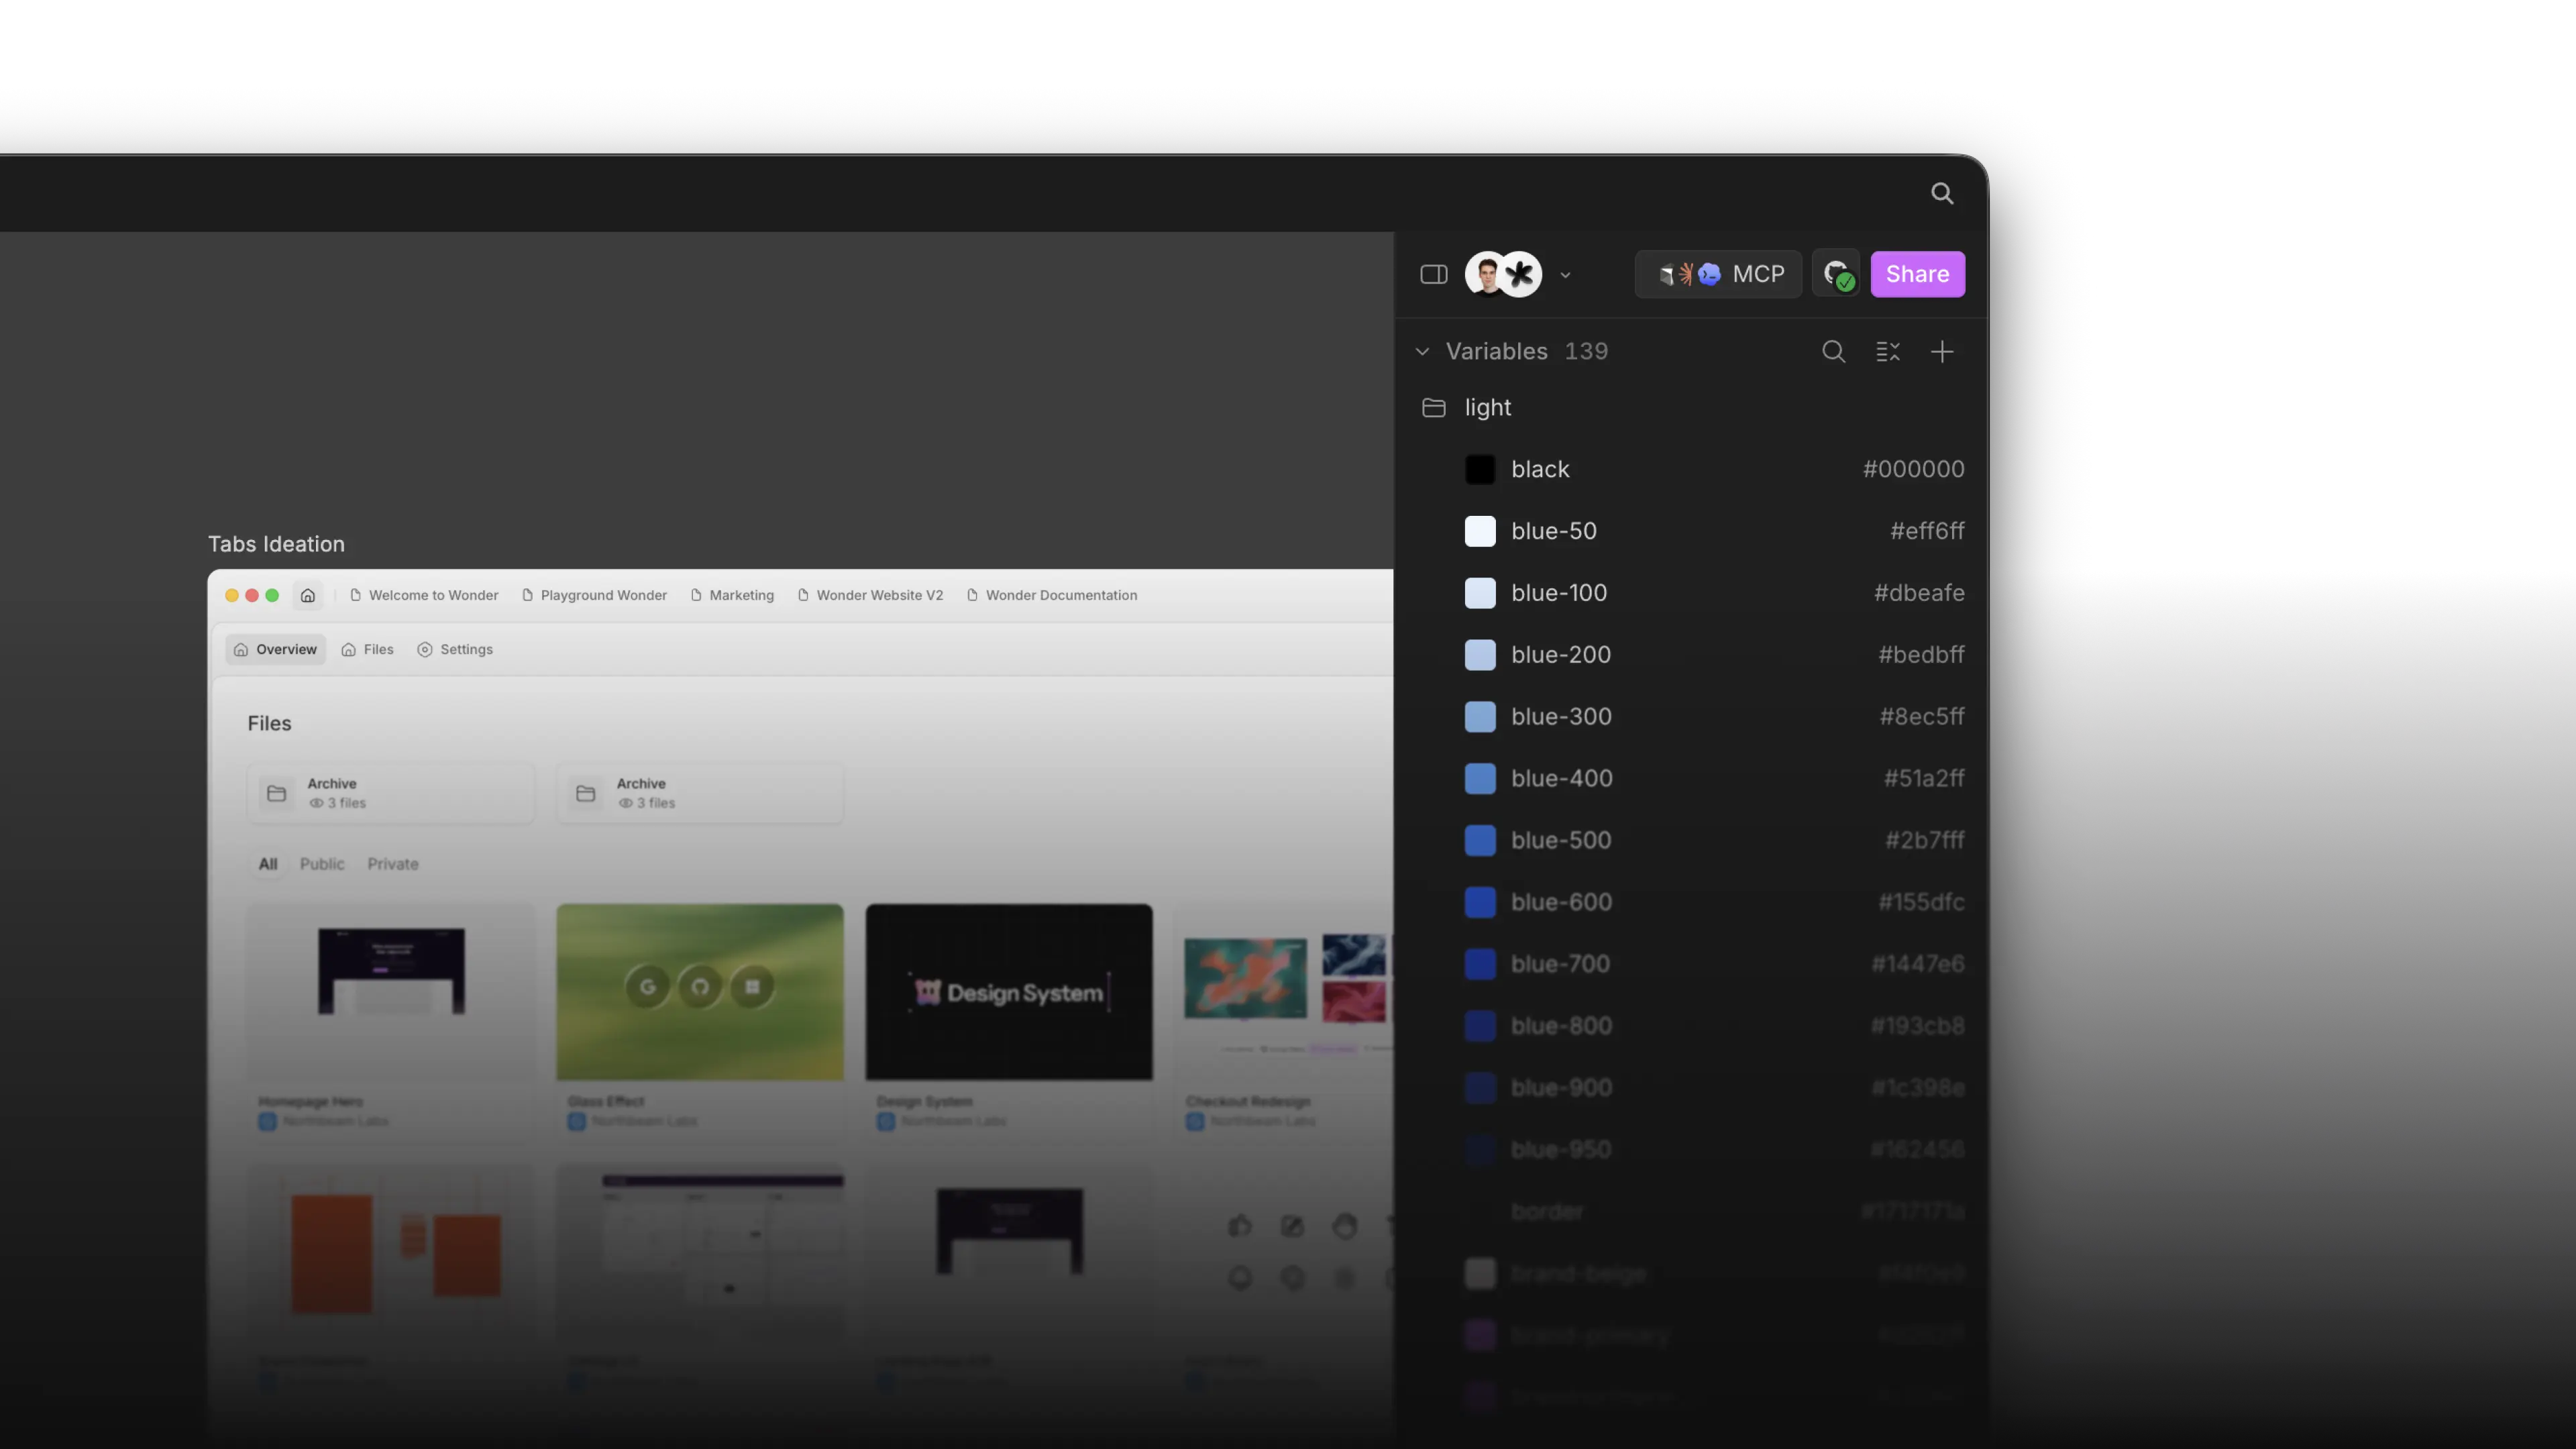Click the search icon in the top bar
Screen dimensions: 2576x1449
pyautogui.click(x=1941, y=193)
